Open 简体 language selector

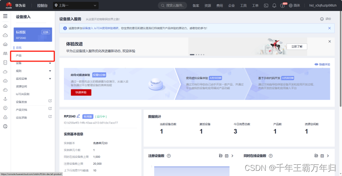click(x=297, y=6)
